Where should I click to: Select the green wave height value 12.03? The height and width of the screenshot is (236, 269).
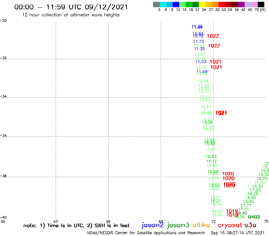coord(199,46)
